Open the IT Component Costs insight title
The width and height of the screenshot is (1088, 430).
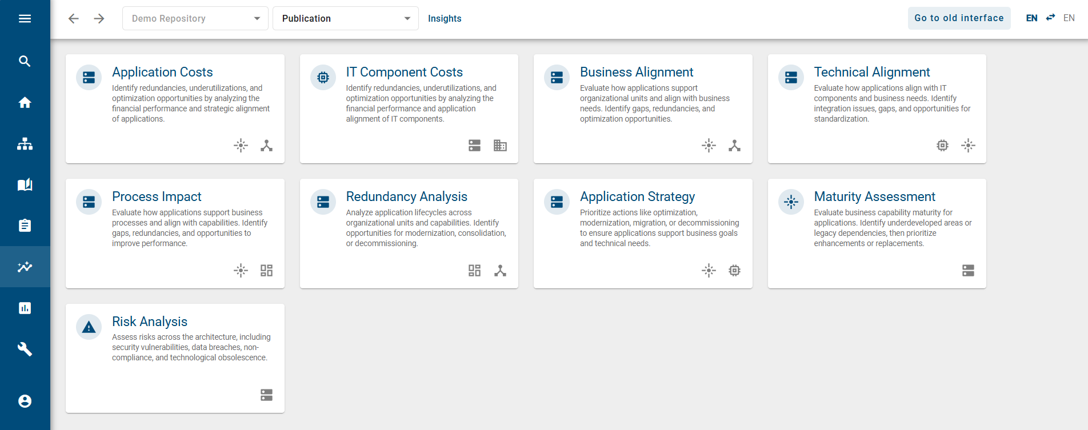pos(404,72)
